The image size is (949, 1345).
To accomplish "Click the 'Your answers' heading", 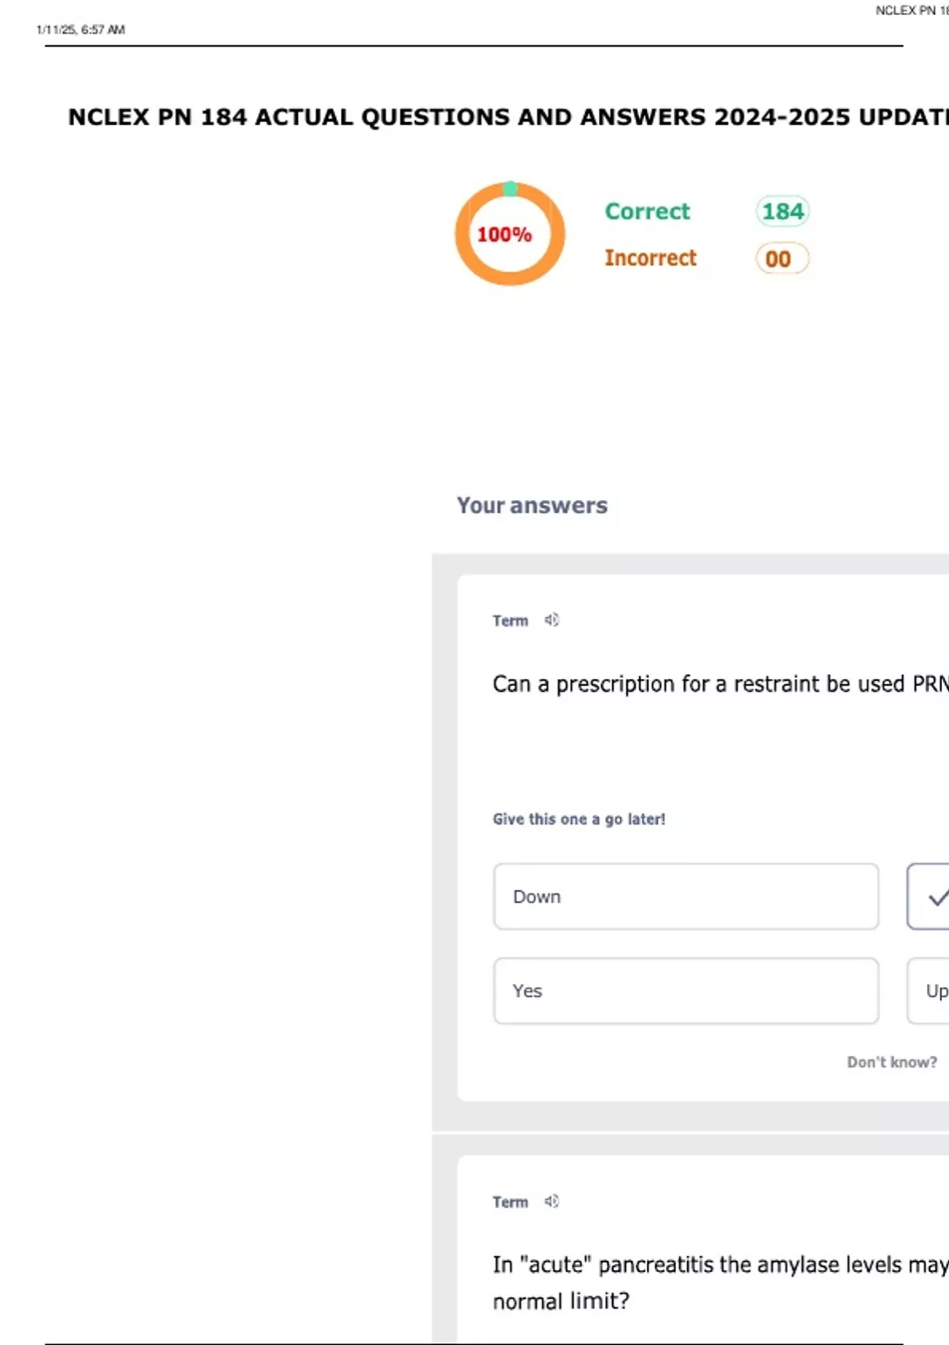I will [x=532, y=505].
